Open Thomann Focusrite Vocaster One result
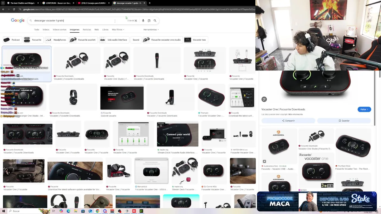 point(211,97)
